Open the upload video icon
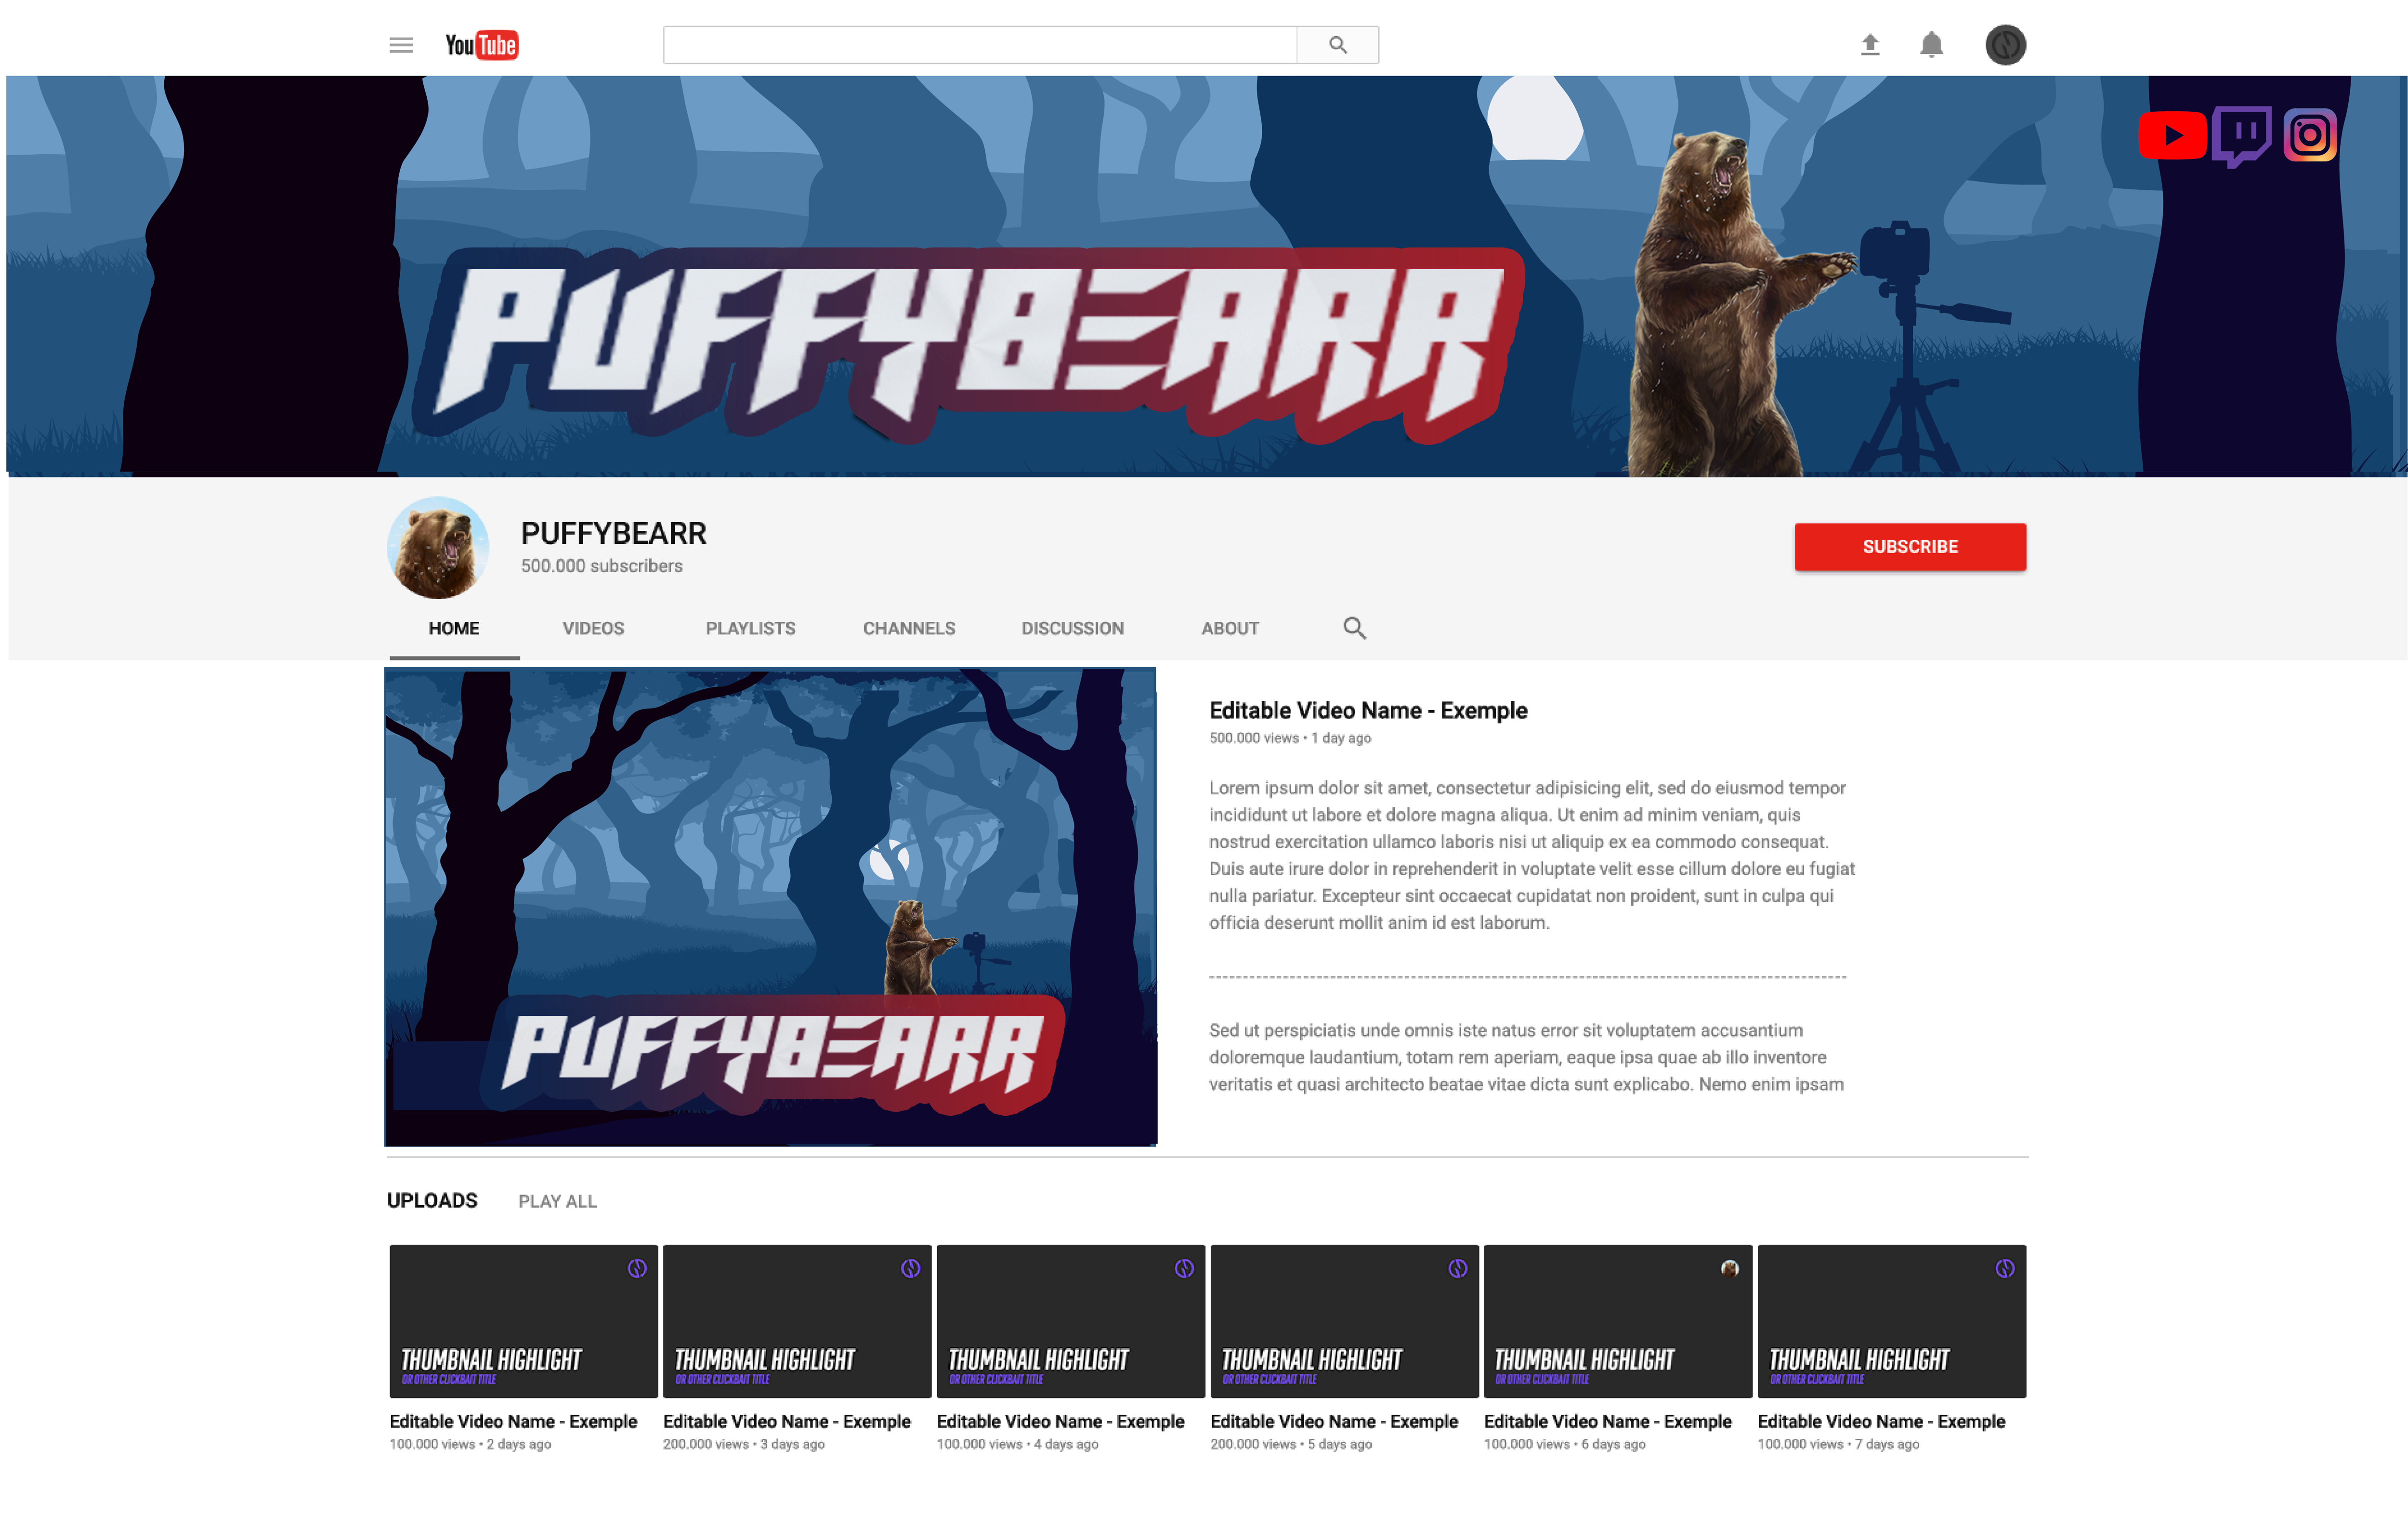This screenshot has width=2408, height=1540. (1870, 45)
